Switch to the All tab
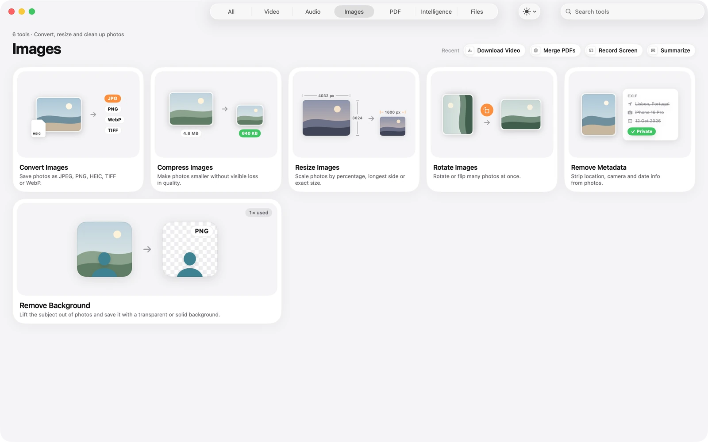 (231, 12)
